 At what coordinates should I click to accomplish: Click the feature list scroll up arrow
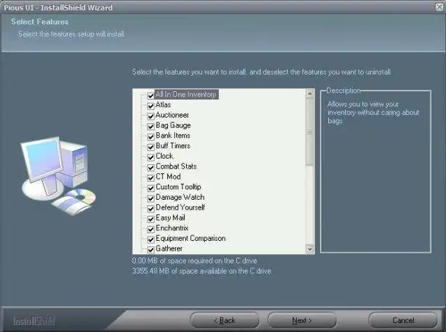click(309, 94)
